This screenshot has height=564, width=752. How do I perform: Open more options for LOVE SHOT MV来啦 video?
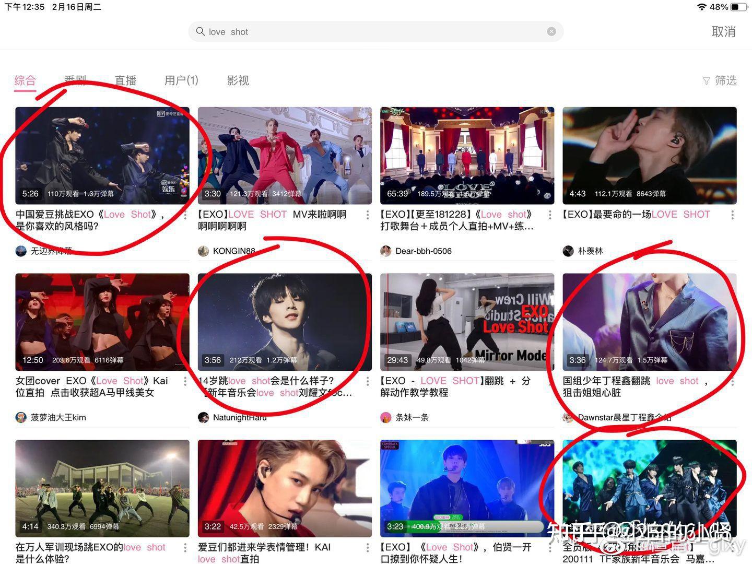pyautogui.click(x=368, y=215)
